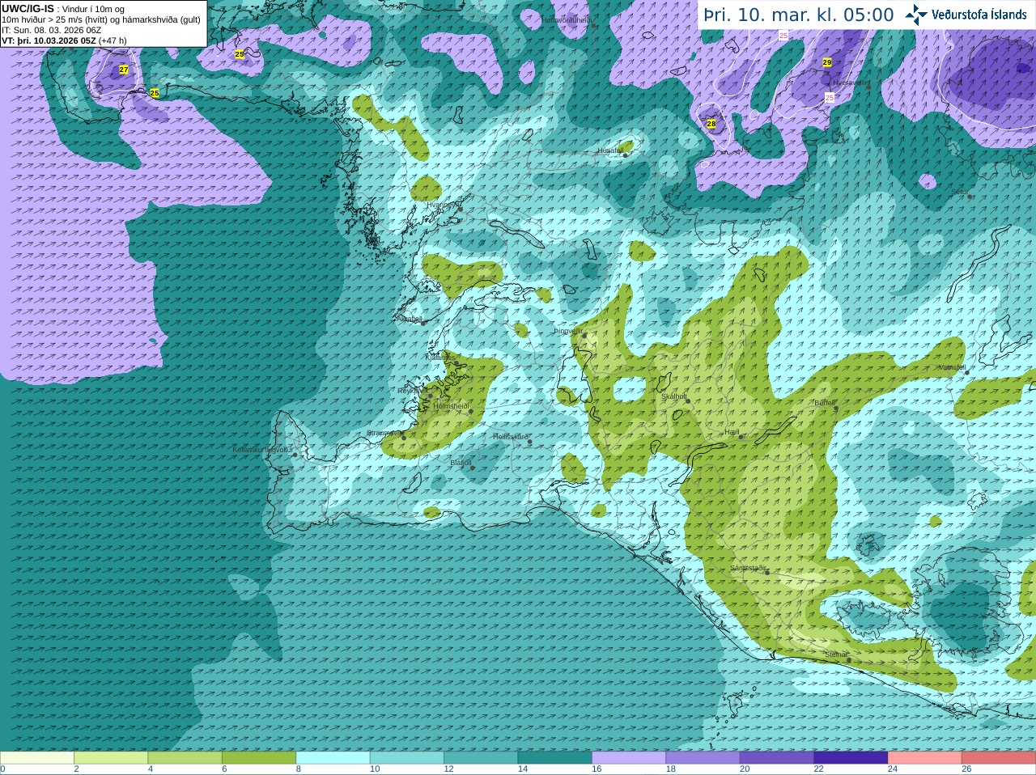Click the Straumsvík station label

pyautogui.click(x=384, y=433)
